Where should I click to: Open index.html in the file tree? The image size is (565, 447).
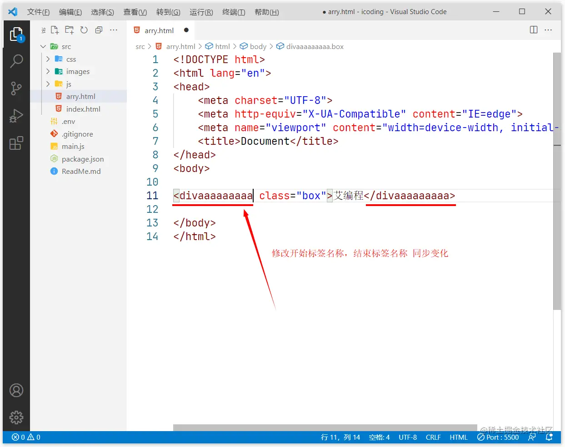78,109
